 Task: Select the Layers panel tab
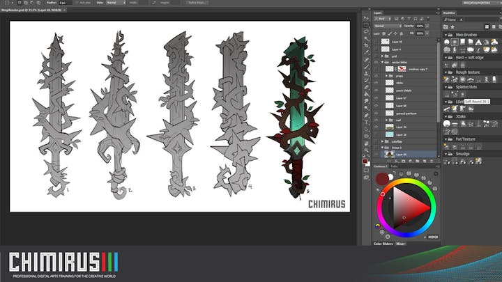[378, 13]
